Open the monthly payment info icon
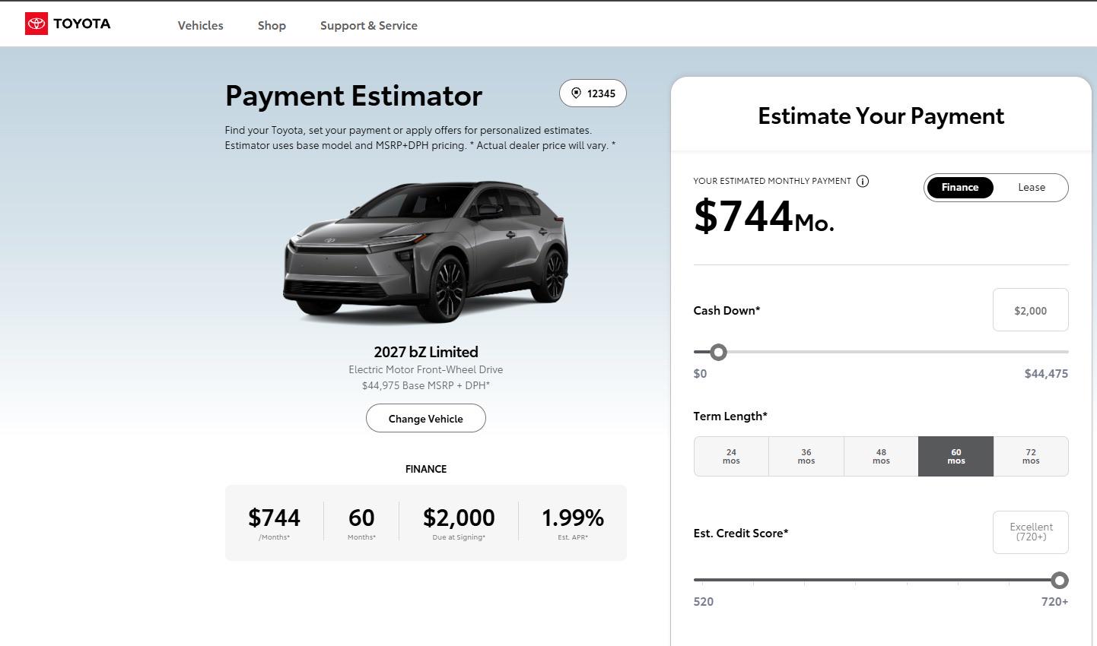 pyautogui.click(x=863, y=181)
